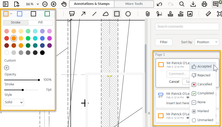
Task: Select the Cloud shape tool
Action: (x=105, y=14)
